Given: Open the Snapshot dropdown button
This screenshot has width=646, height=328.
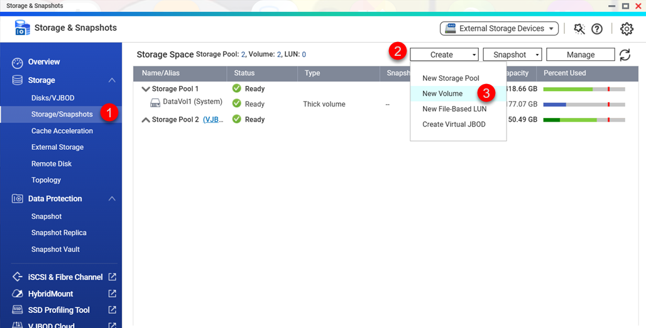Looking at the screenshot, I should point(512,55).
